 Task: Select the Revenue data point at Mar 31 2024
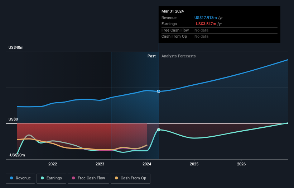(x=159, y=91)
